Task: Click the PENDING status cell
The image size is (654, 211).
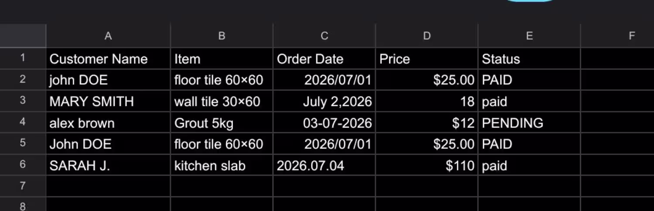Action: click(529, 123)
